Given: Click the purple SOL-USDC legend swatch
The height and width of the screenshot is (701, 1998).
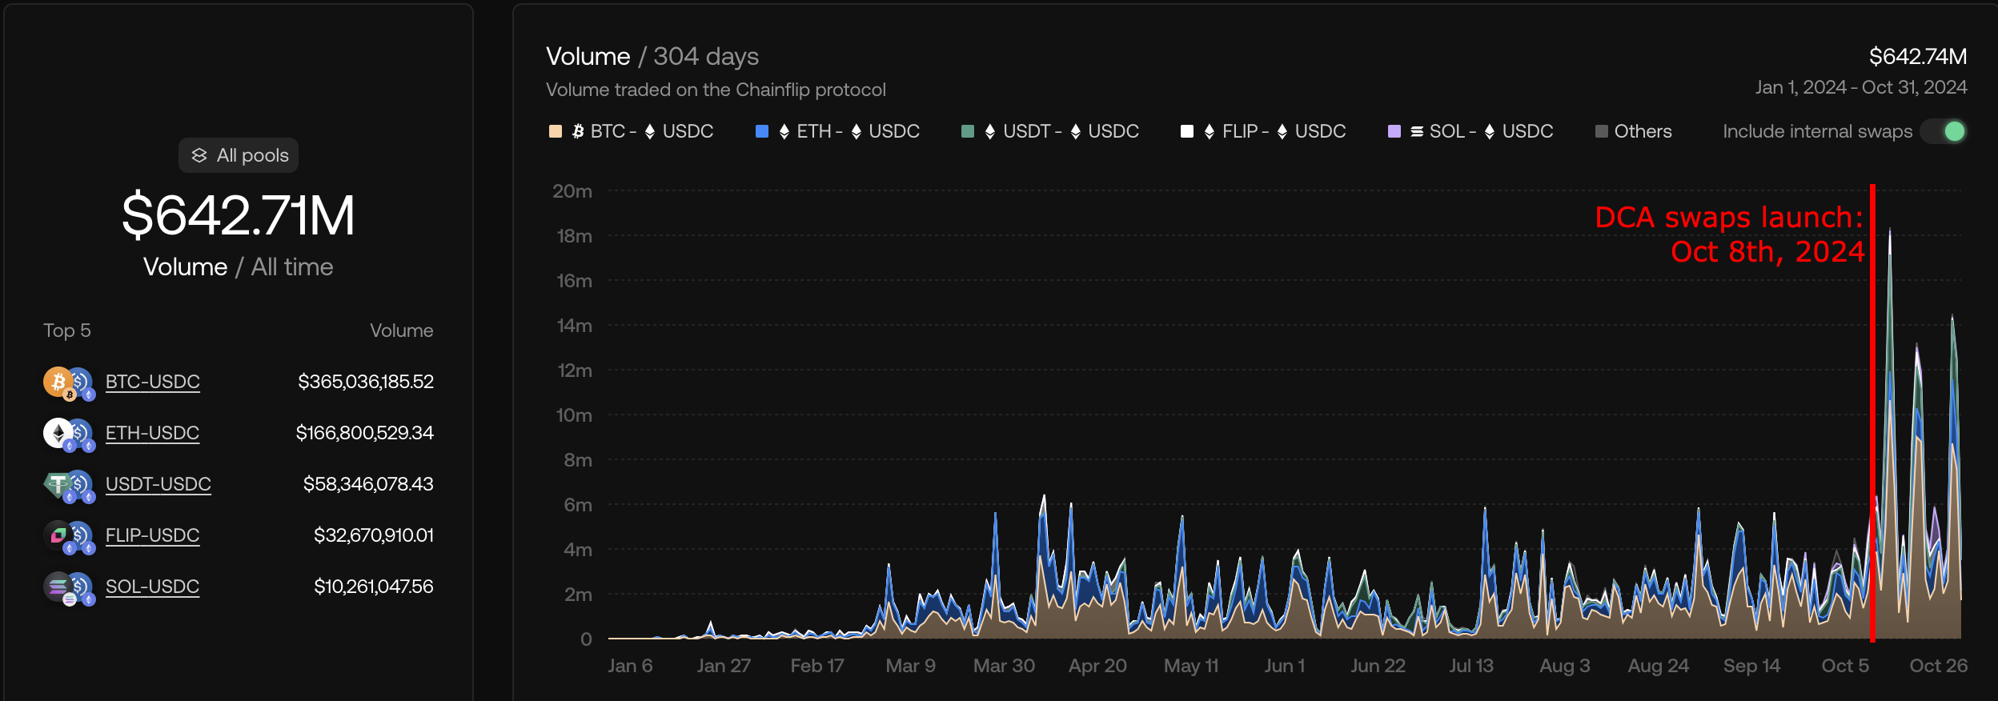Looking at the screenshot, I should 1394,131.
